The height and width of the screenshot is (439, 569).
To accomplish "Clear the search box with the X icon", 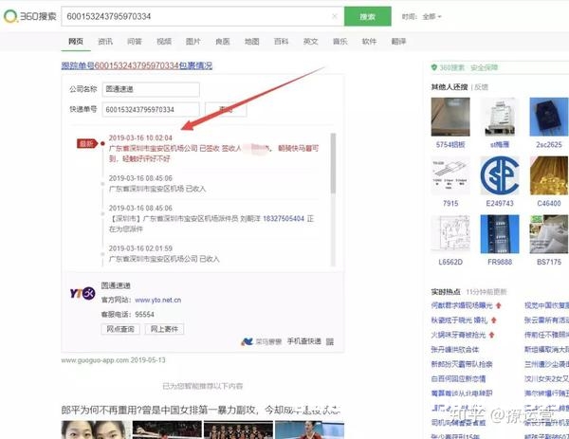I will pos(335,16).
